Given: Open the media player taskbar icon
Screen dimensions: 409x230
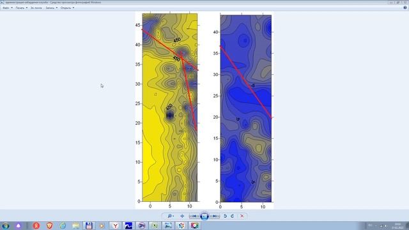Looking at the screenshot, I should pyautogui.click(x=102, y=226).
